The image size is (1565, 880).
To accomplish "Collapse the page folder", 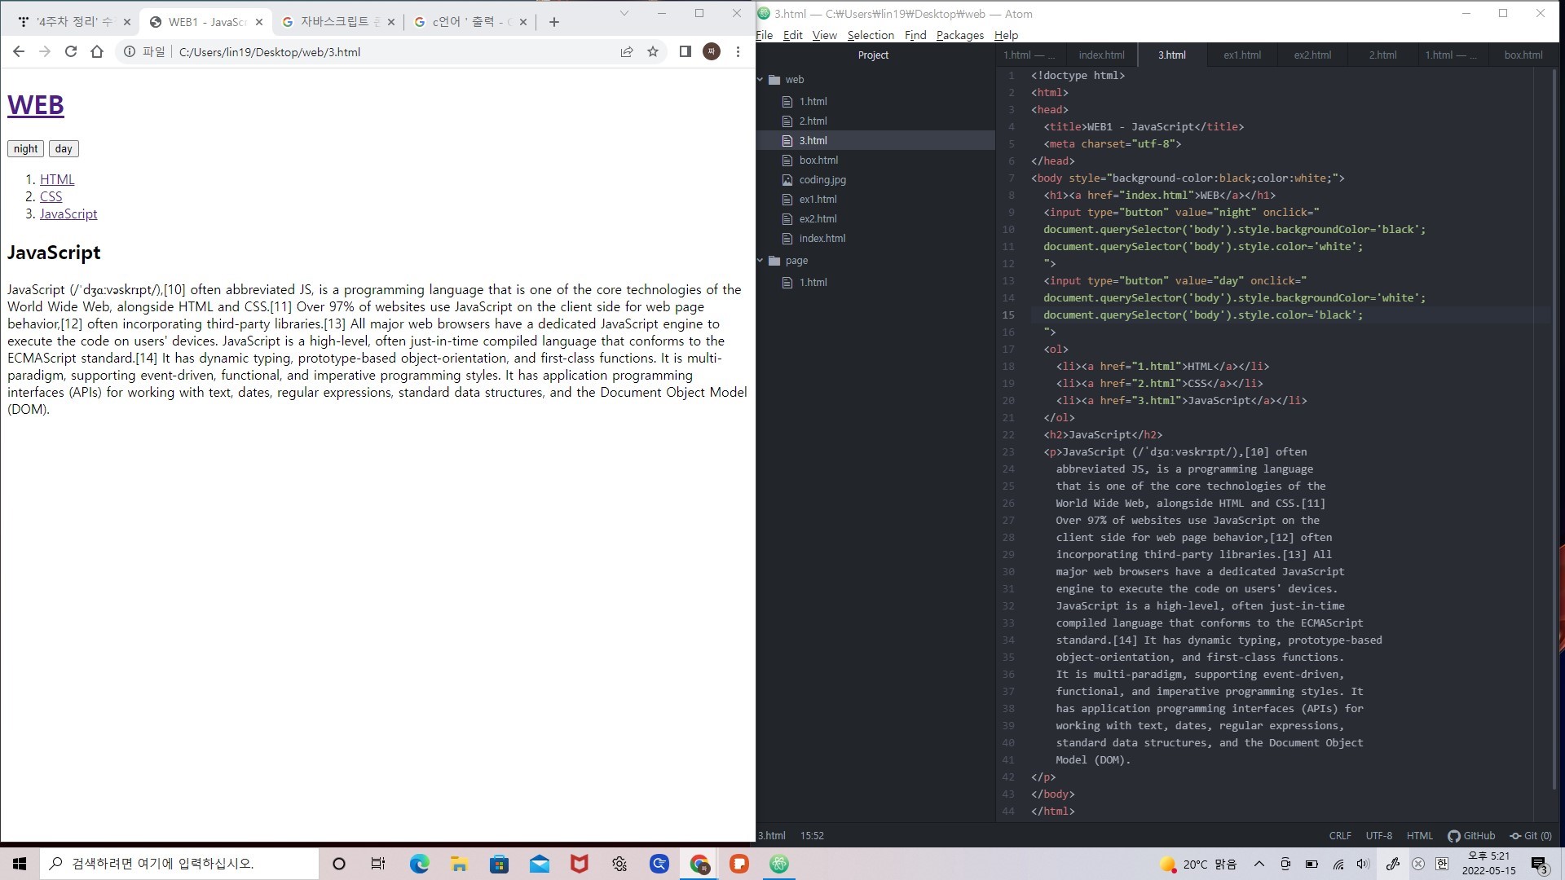I will click(760, 261).
